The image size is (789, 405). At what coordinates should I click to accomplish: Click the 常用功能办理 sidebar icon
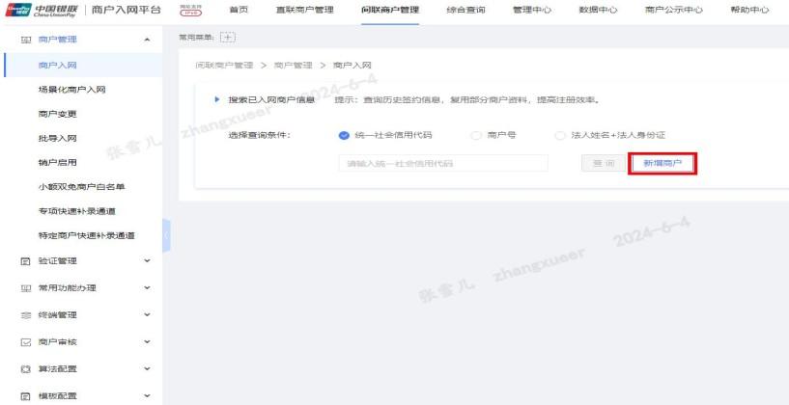(x=26, y=287)
